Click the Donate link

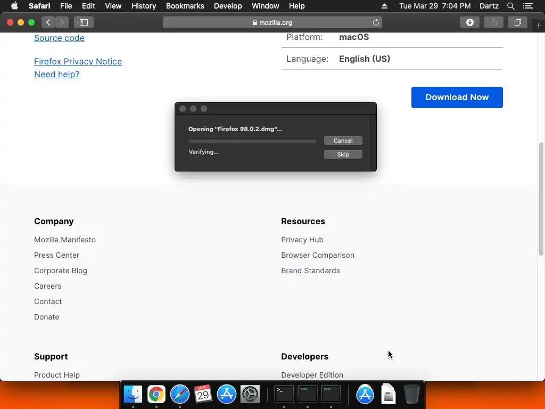tap(47, 317)
